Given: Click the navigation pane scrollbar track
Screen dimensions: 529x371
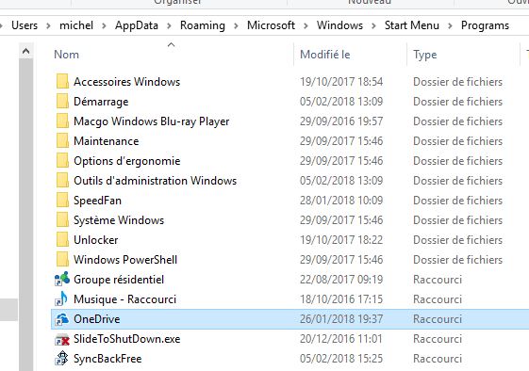Looking at the screenshot, I should [26, 215].
